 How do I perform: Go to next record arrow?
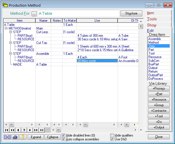coord(30,130)
